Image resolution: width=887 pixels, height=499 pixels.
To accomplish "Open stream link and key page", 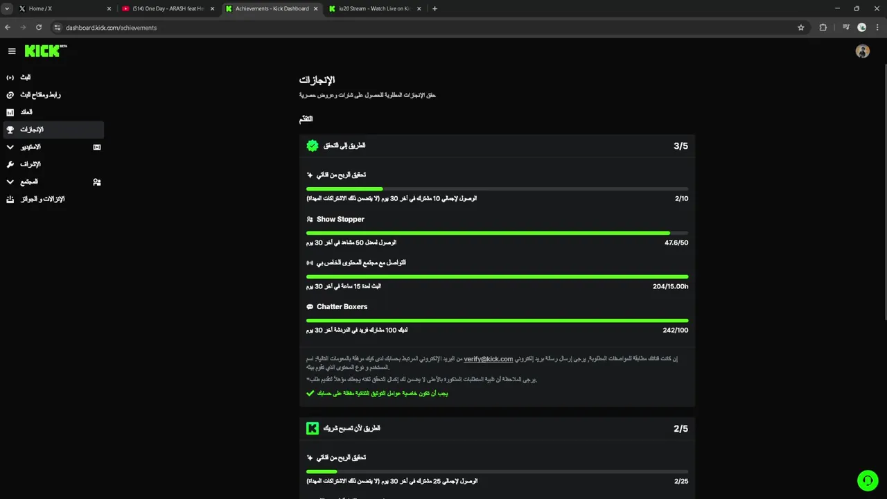I will [x=10, y=95].
